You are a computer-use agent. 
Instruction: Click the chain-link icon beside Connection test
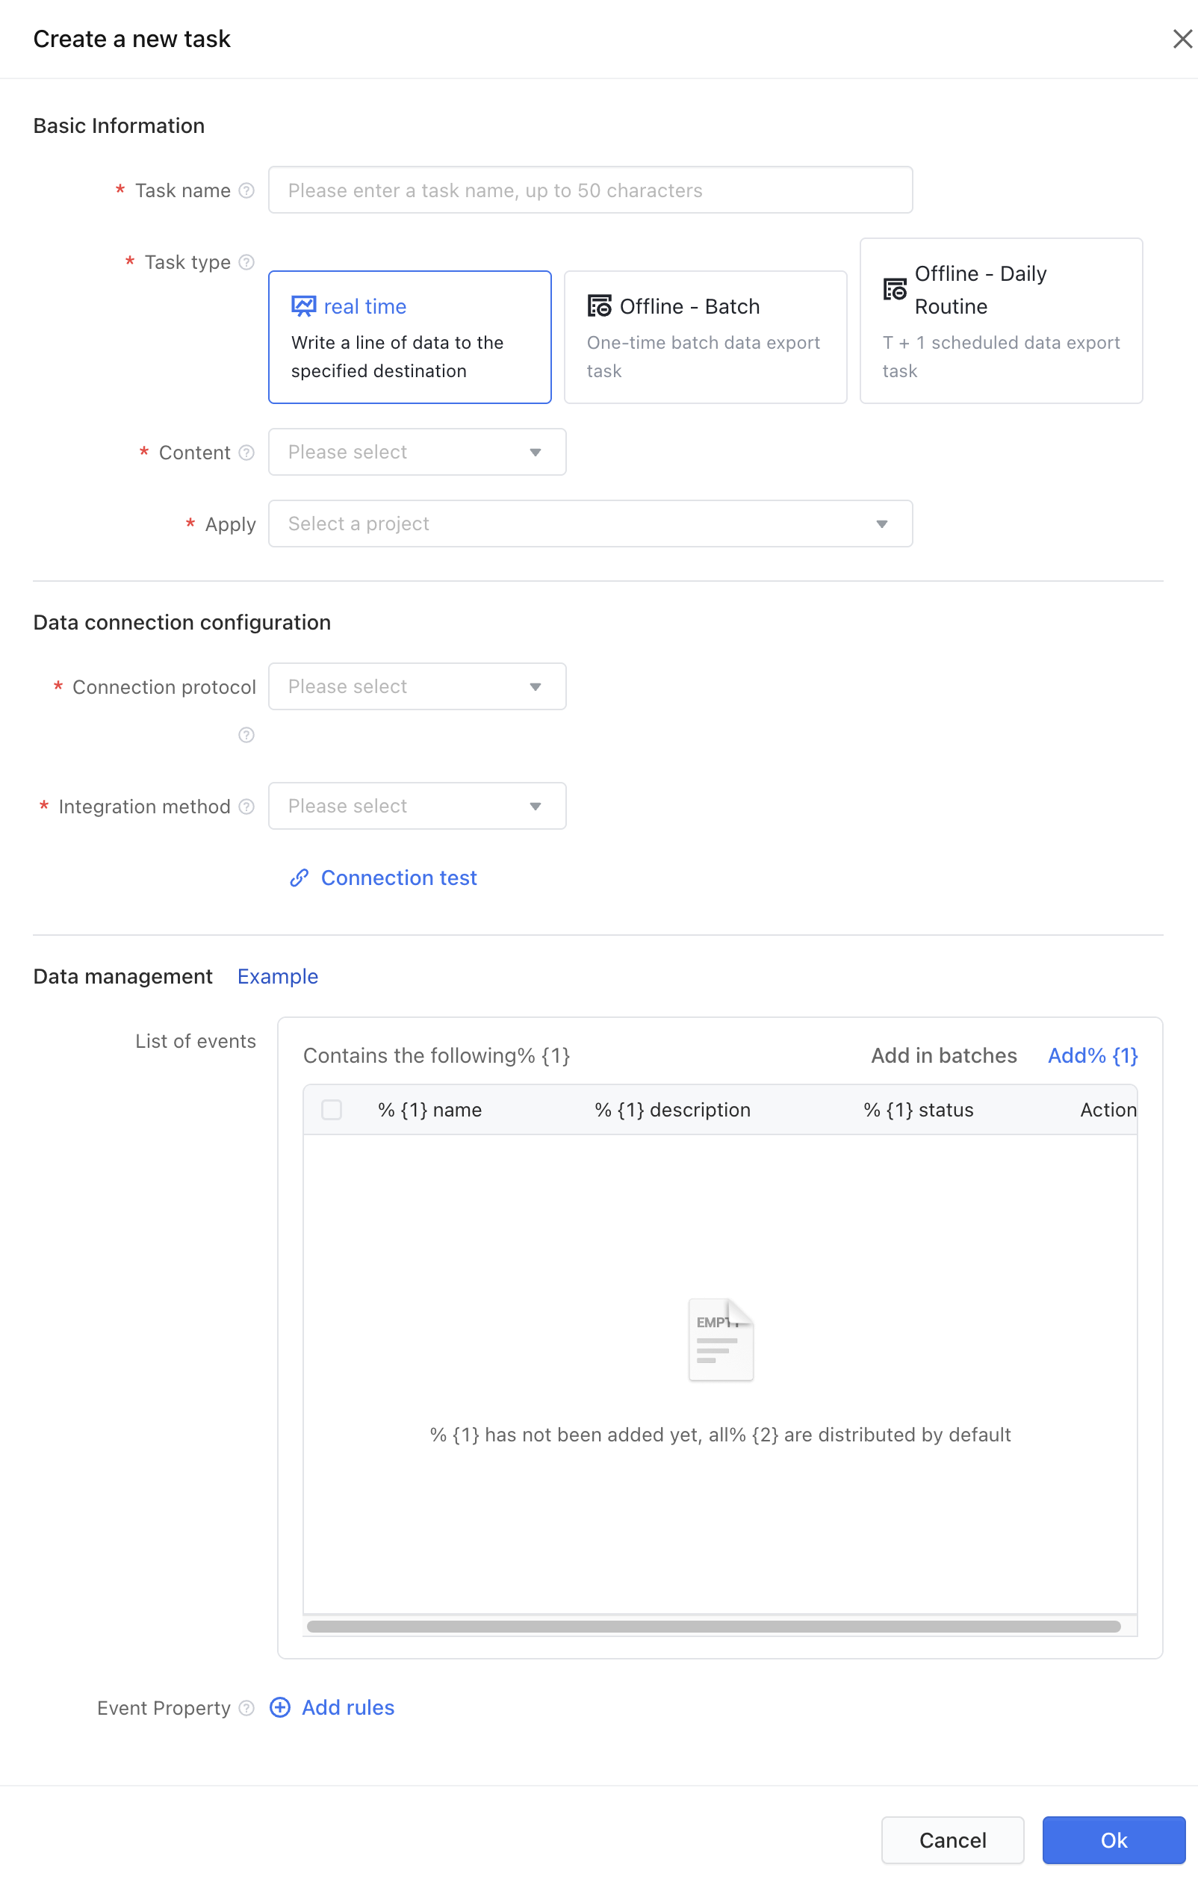[299, 878]
